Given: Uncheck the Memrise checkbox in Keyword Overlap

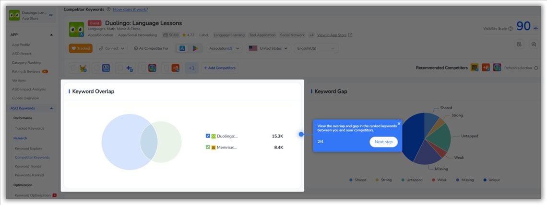Looking at the screenshot, I should point(208,147).
